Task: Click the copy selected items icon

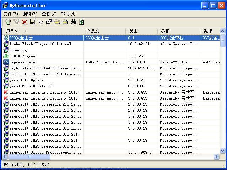Action: (41, 22)
